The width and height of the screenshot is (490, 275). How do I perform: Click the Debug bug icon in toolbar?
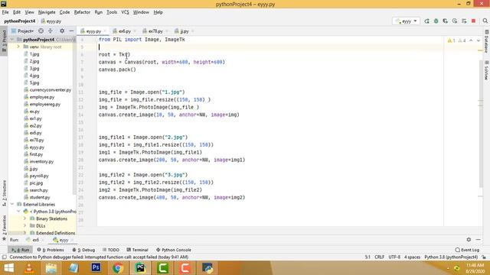(x=436, y=21)
